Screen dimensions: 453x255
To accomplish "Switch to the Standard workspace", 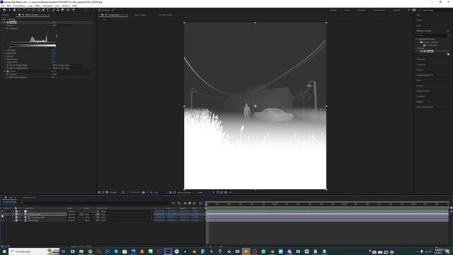I will 362,10.
